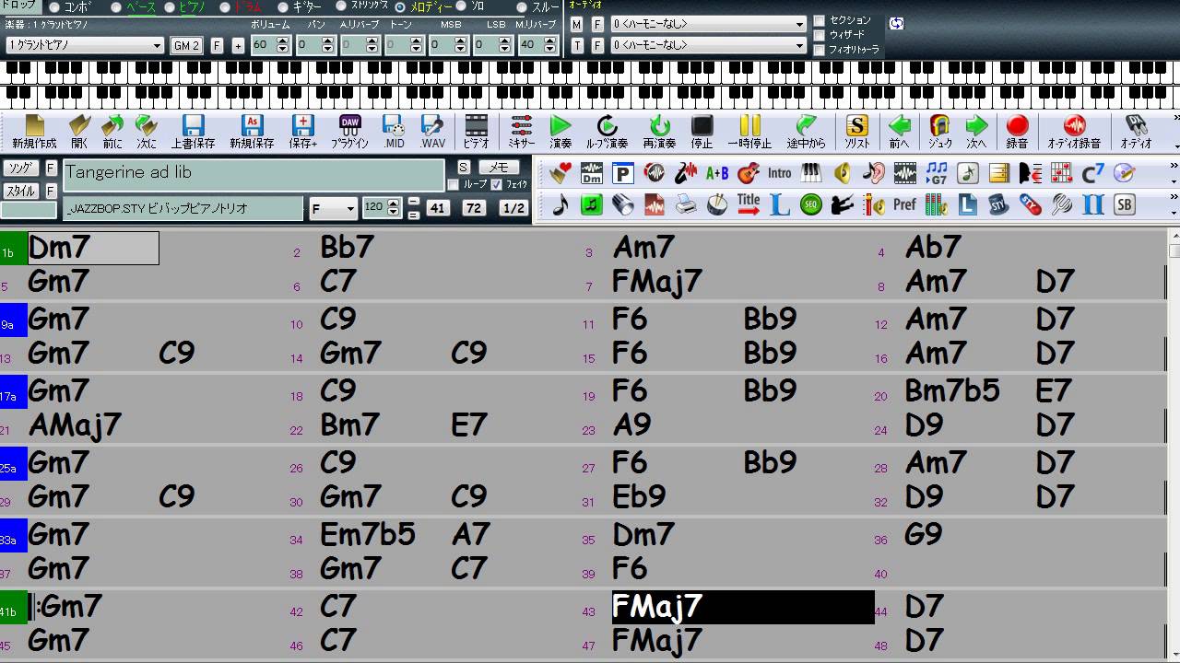
Task: Increase the パン value spinner
Action: [327, 41]
